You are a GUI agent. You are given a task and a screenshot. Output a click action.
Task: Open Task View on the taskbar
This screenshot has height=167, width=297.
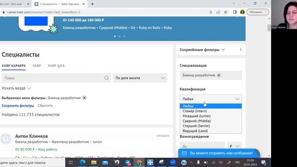click(71, 162)
